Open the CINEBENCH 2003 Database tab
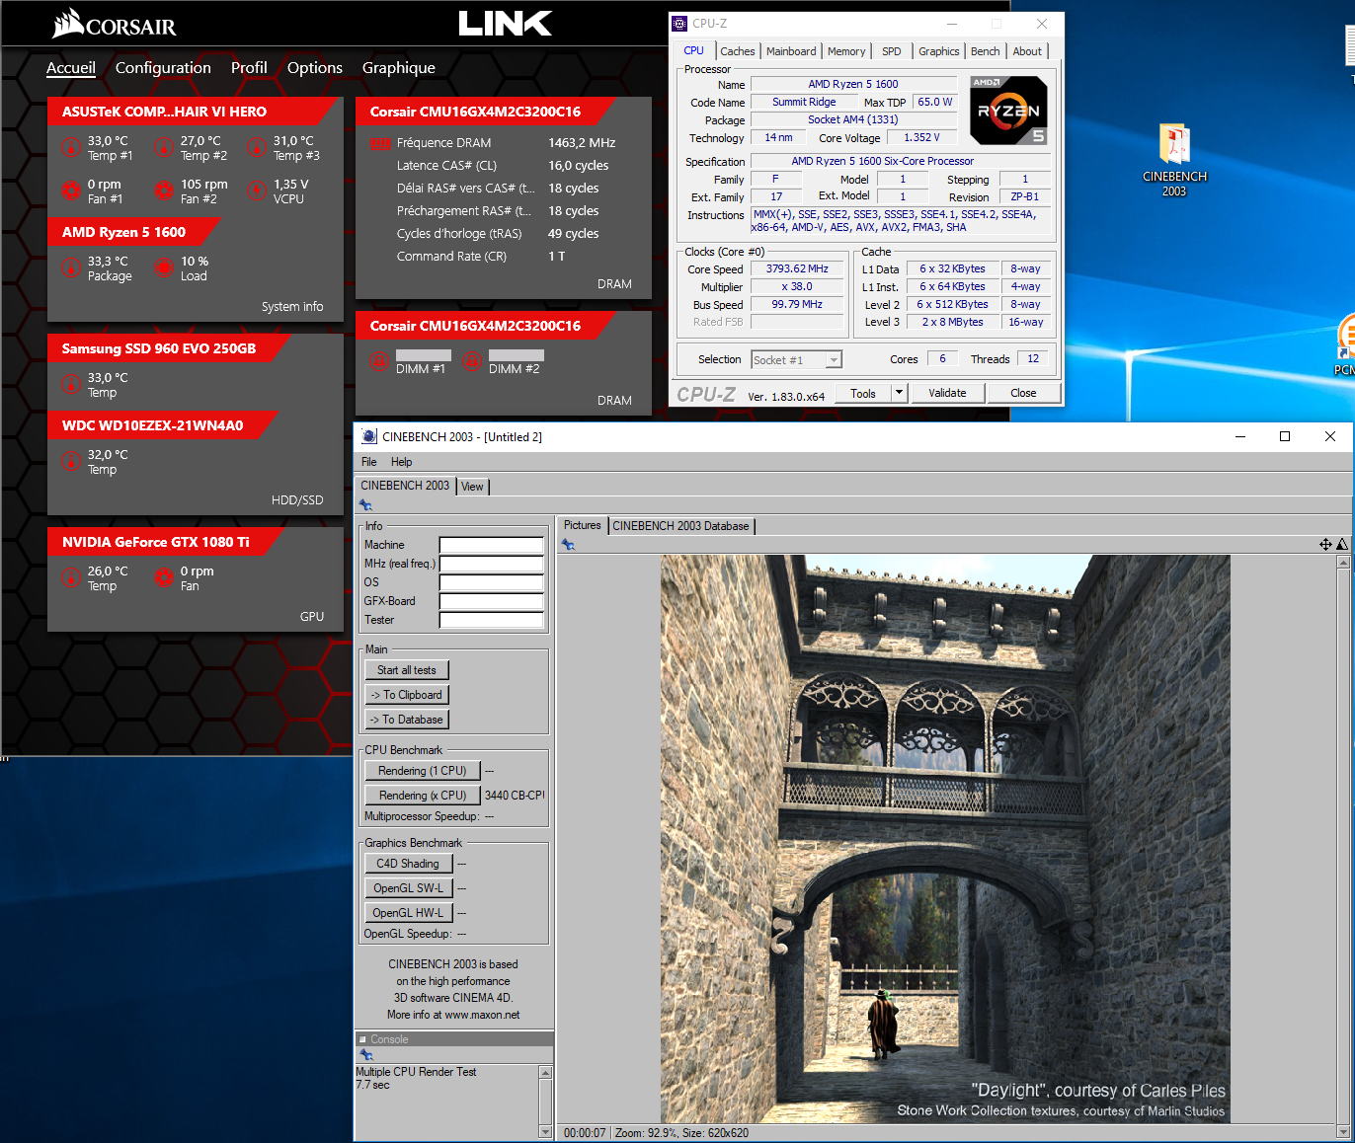The height and width of the screenshot is (1143, 1355). (x=681, y=526)
